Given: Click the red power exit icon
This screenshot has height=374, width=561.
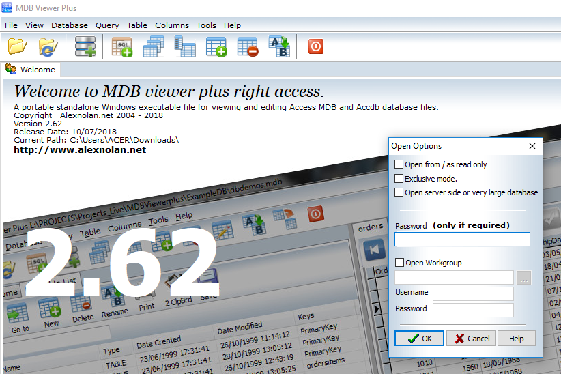Looking at the screenshot, I should tap(315, 46).
